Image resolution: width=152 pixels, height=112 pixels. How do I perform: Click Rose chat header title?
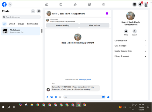point(68,14)
